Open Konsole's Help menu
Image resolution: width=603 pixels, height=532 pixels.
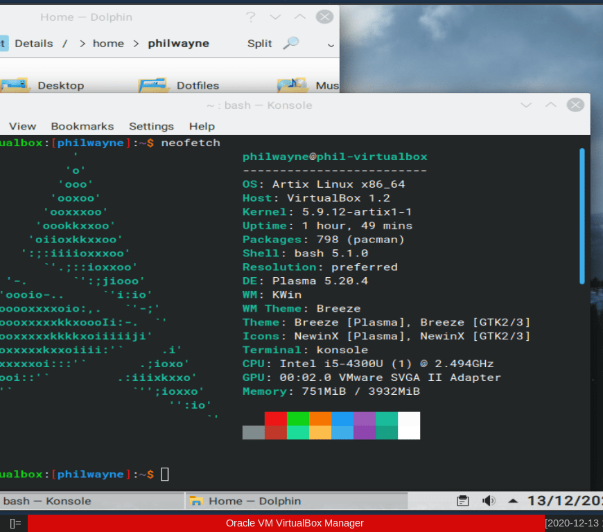click(202, 126)
